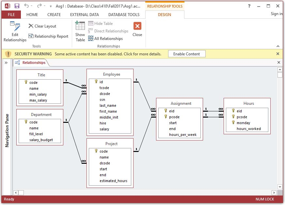The image size is (285, 205).
Task: Open the Edit Relationships tool
Action: [15, 32]
